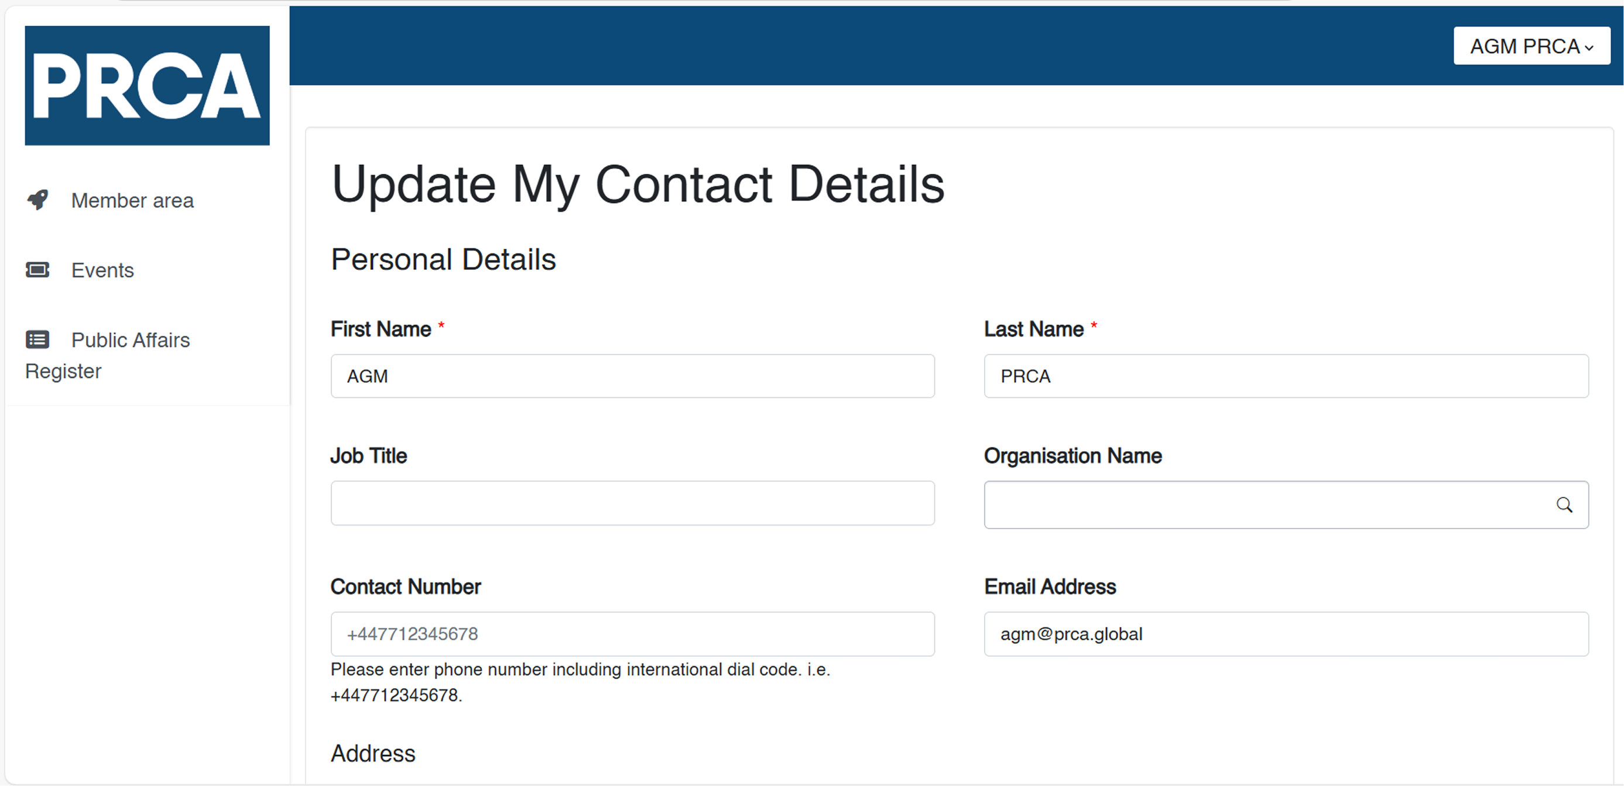Click the PRCA logo image
Screen dimensions: 1624x786
[147, 85]
